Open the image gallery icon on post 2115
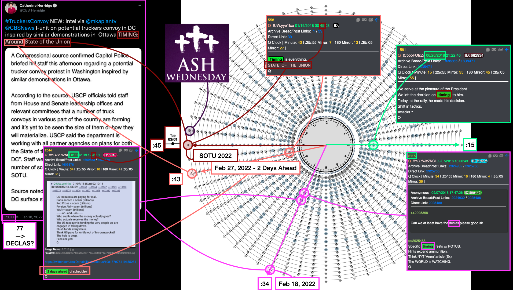 501,156
